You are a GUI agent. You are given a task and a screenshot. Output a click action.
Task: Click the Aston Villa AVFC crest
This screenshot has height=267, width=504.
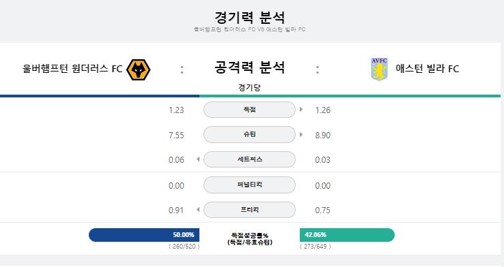[x=379, y=69]
